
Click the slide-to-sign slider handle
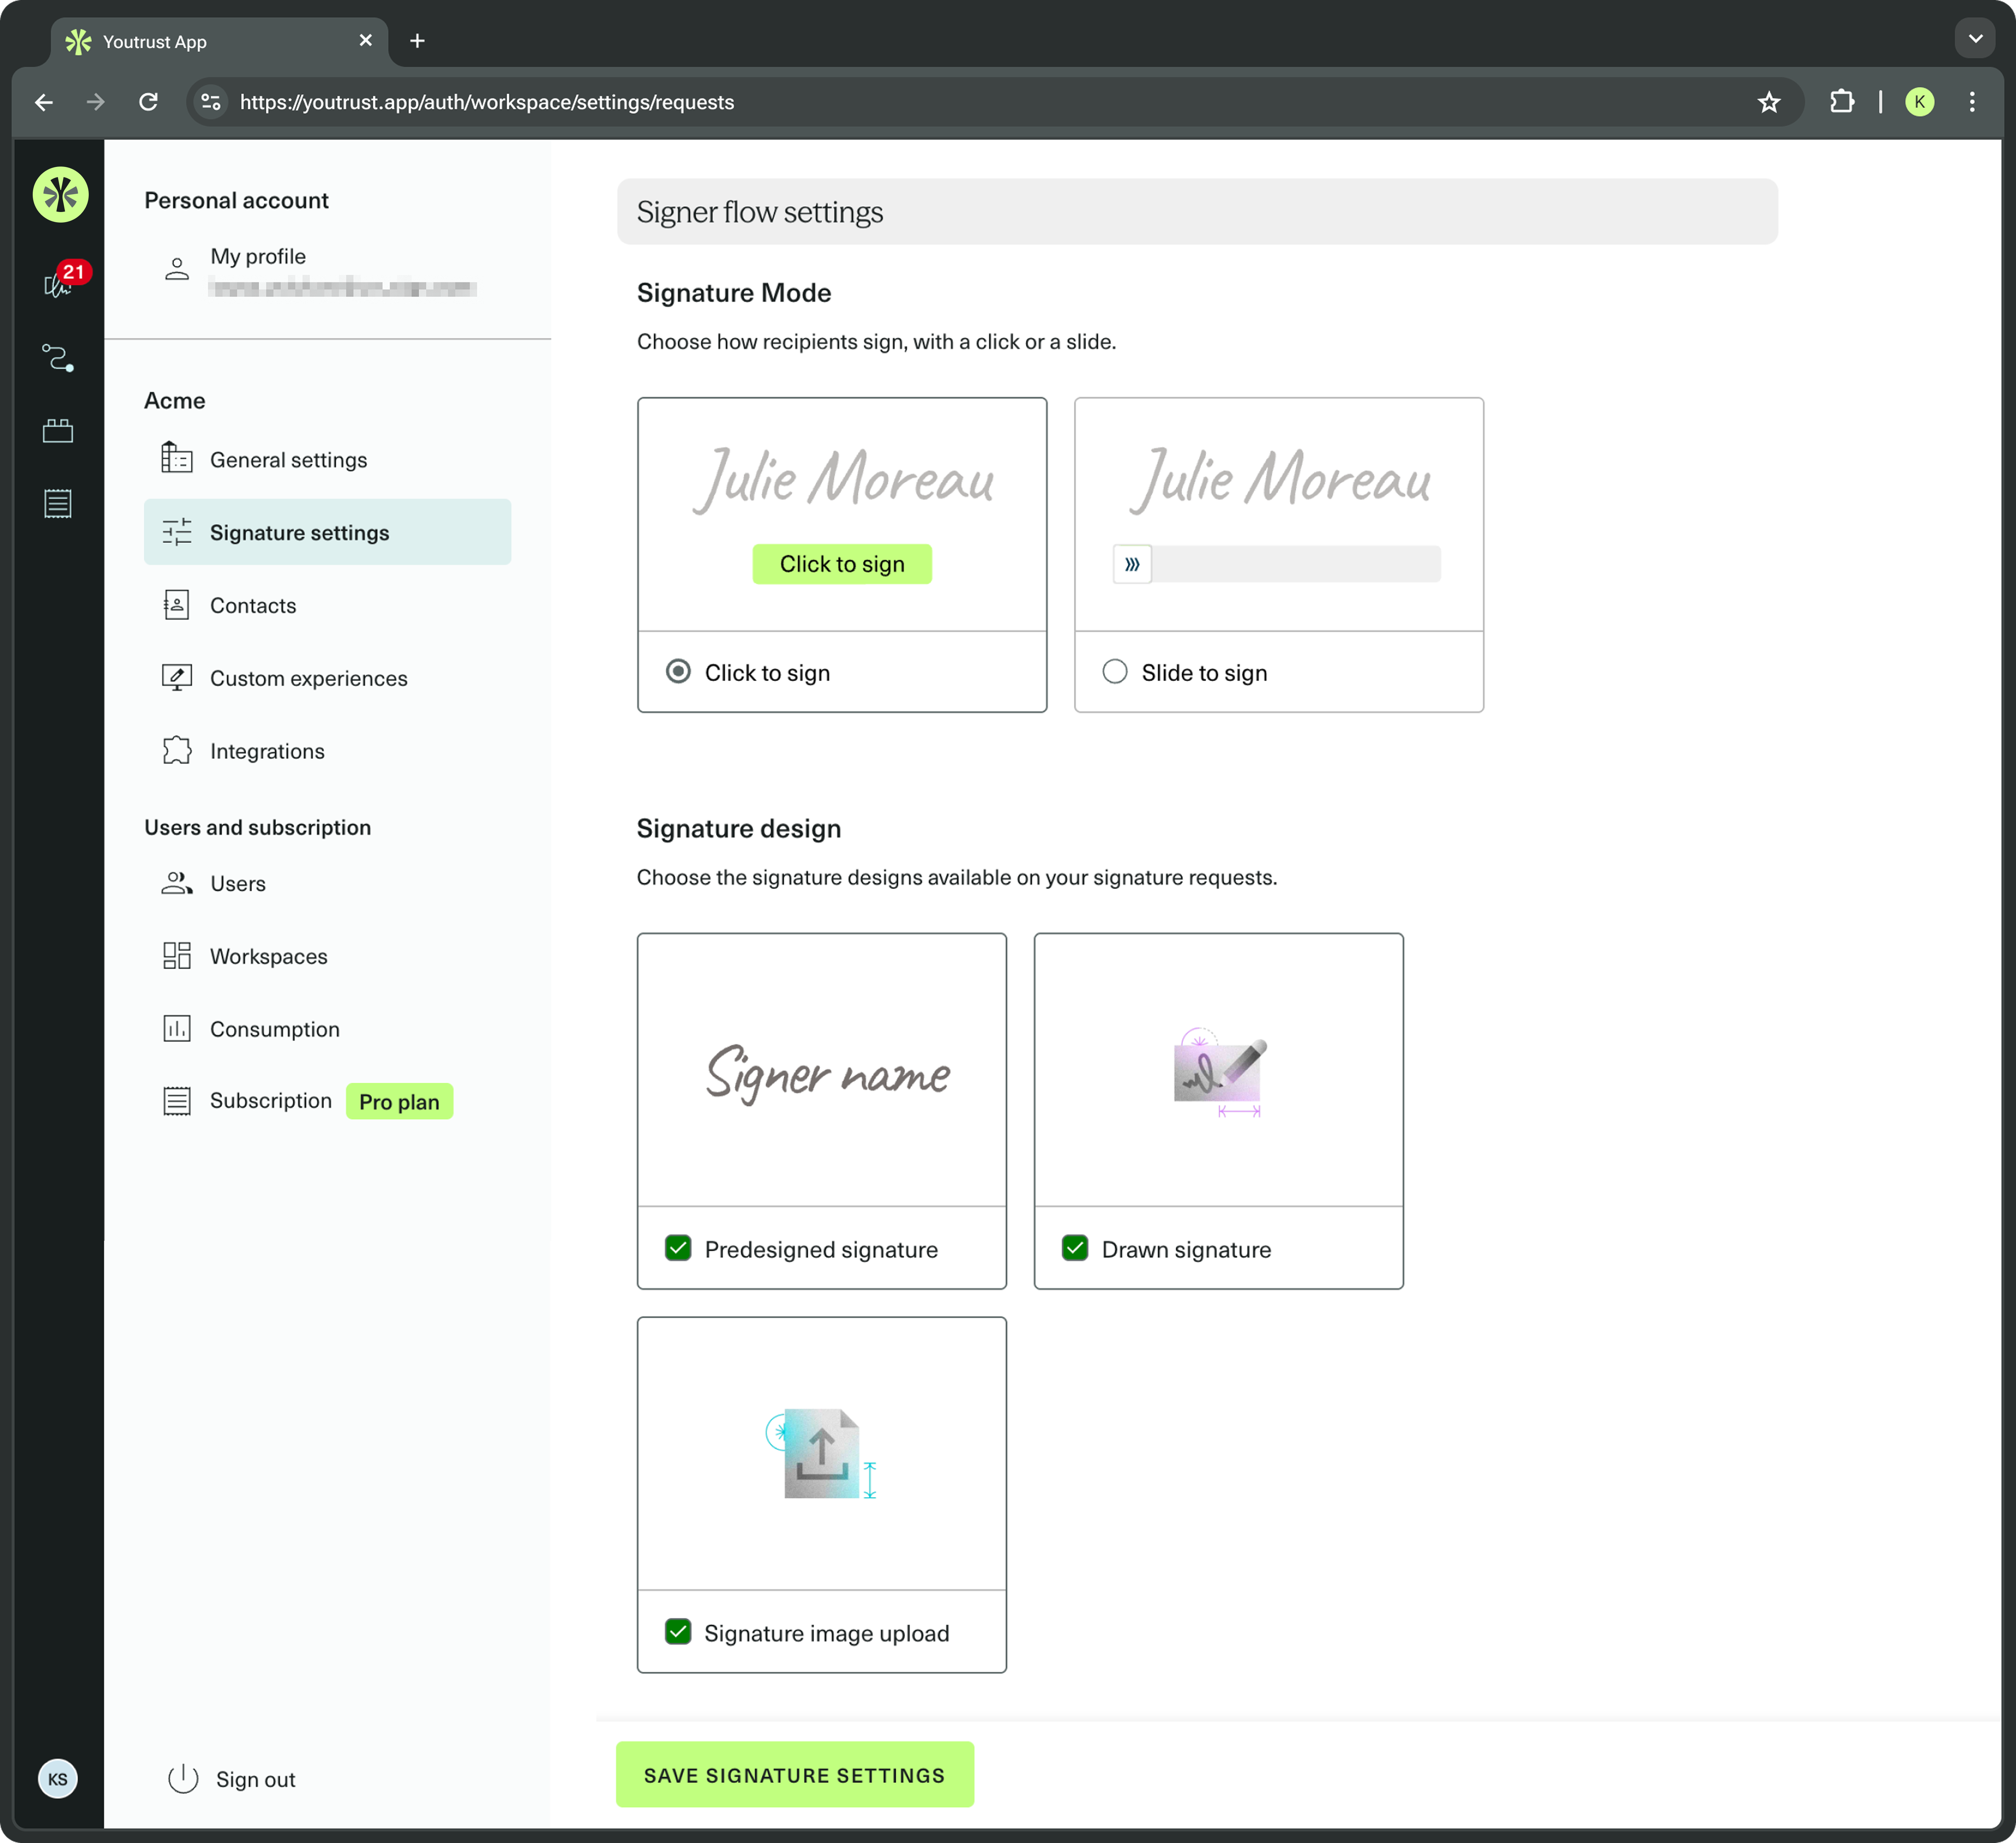click(1132, 564)
